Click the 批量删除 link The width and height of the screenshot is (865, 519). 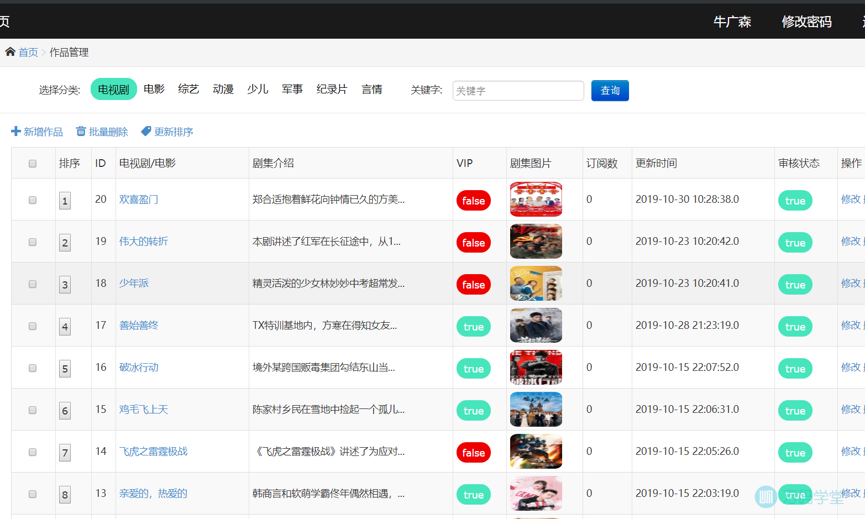(108, 132)
